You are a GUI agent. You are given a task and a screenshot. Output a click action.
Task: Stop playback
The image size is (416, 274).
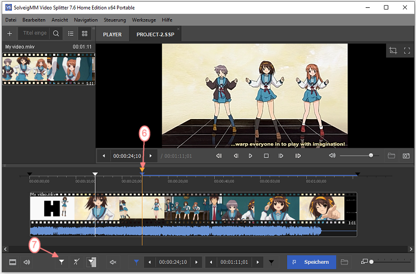coord(266,156)
